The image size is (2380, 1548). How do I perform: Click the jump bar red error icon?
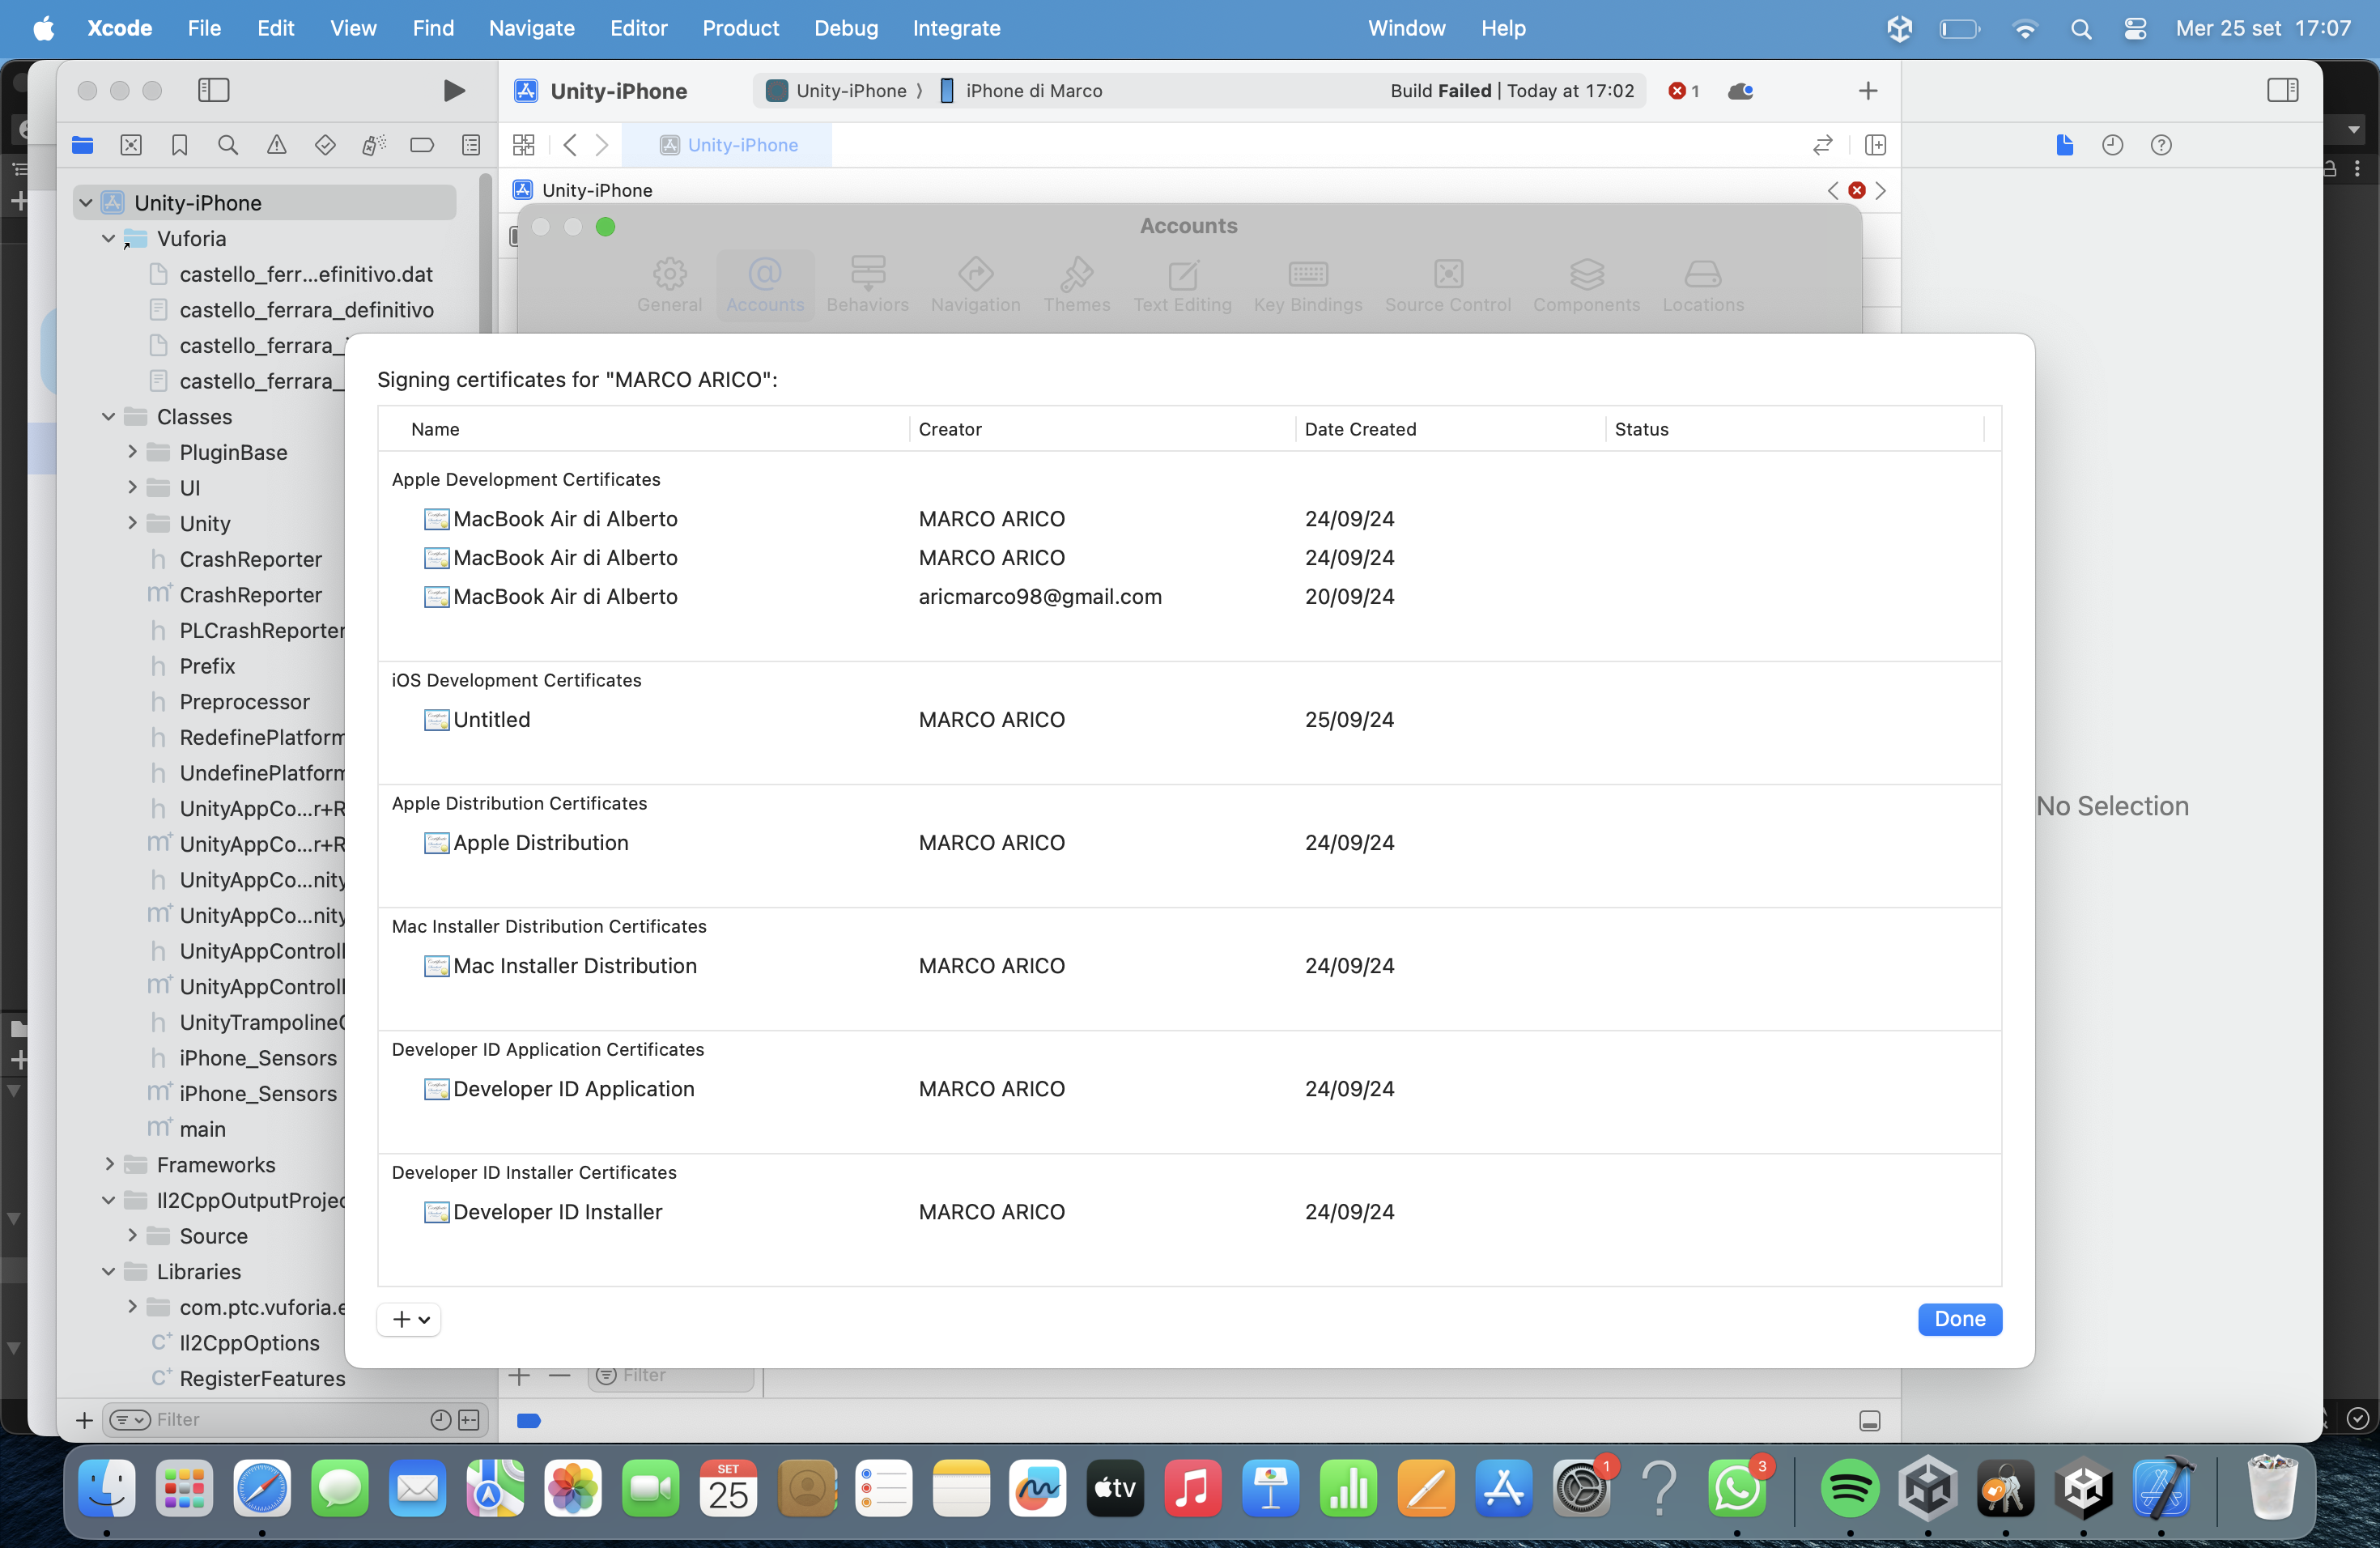1857,190
